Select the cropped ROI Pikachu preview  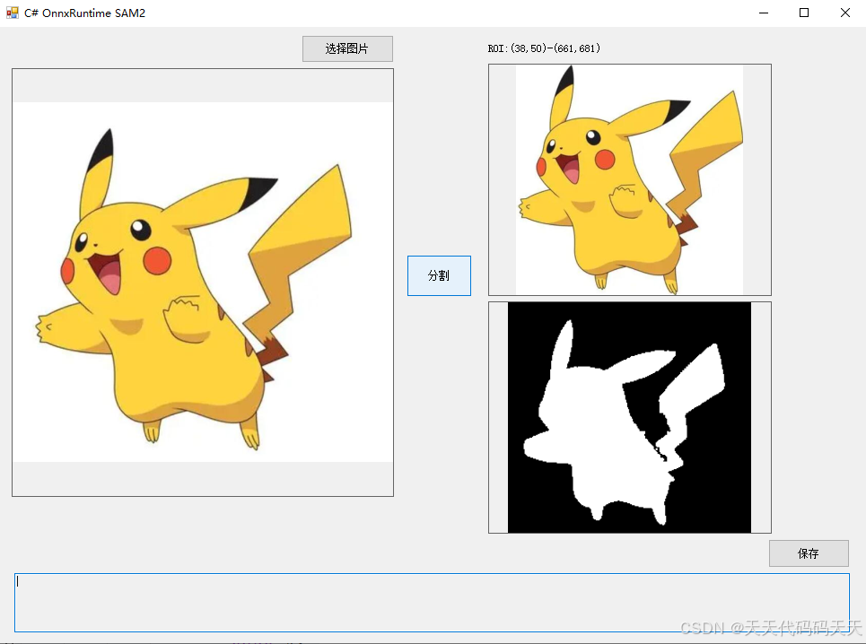point(630,180)
